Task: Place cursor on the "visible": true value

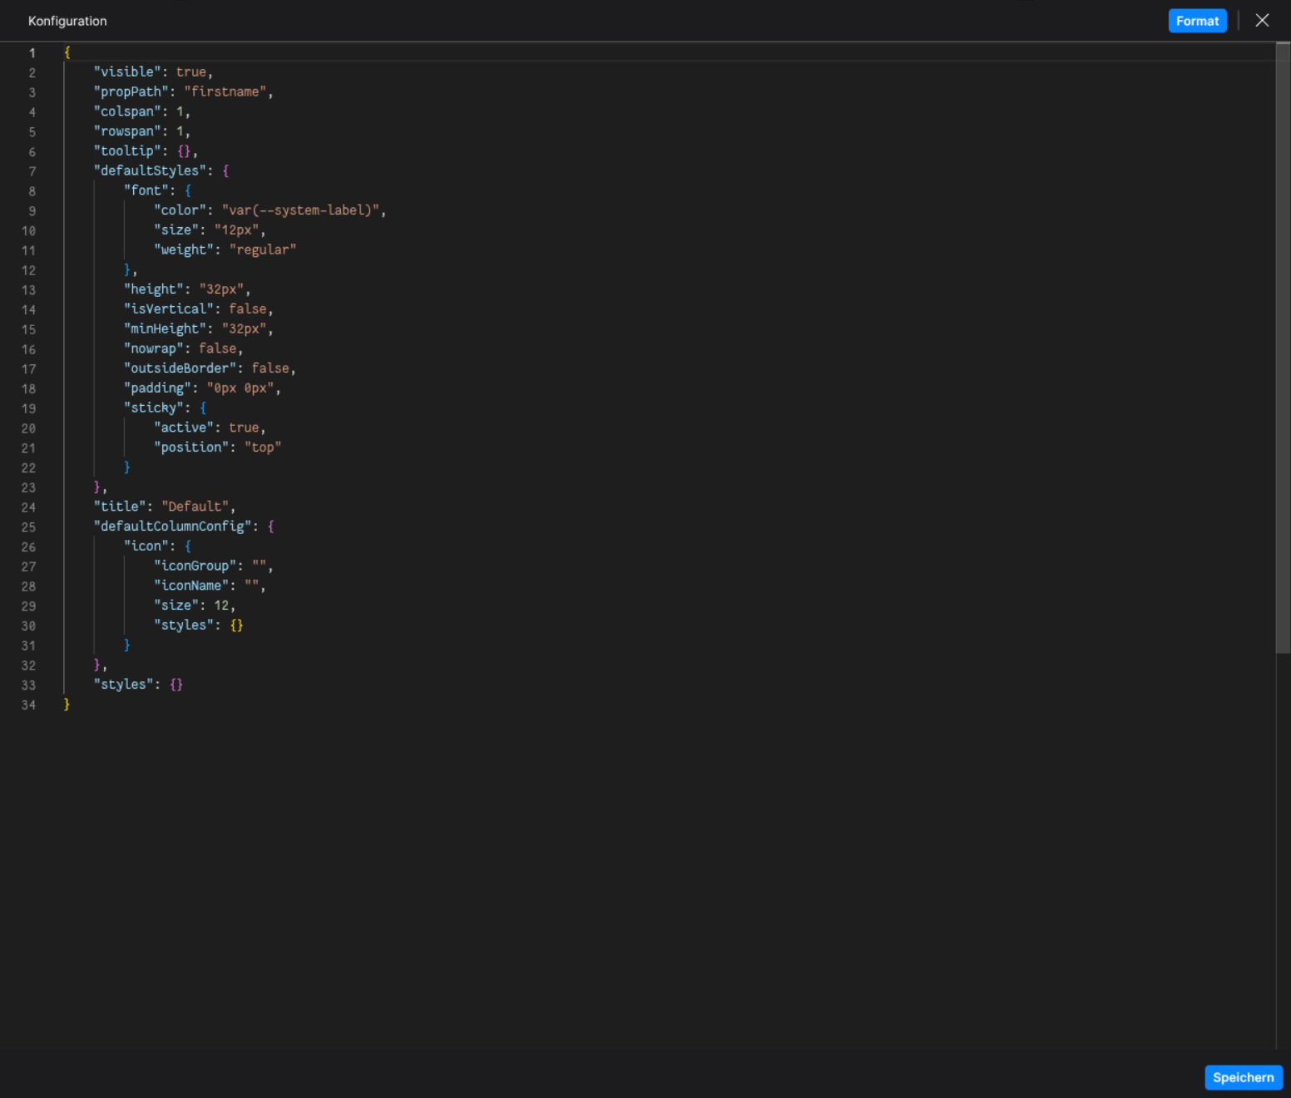Action: coord(191,72)
